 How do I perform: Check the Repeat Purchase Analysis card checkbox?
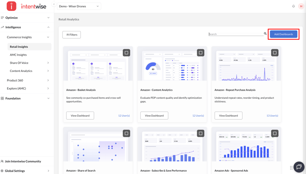(274, 52)
